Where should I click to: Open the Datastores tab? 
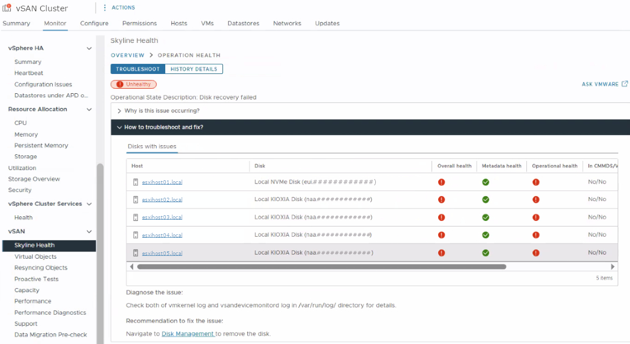coord(243,23)
